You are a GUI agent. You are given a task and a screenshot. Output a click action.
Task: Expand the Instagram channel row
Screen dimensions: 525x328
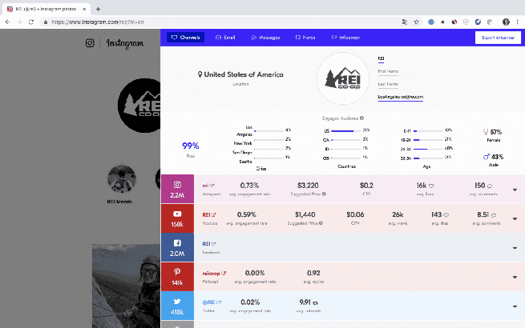[x=514, y=190]
